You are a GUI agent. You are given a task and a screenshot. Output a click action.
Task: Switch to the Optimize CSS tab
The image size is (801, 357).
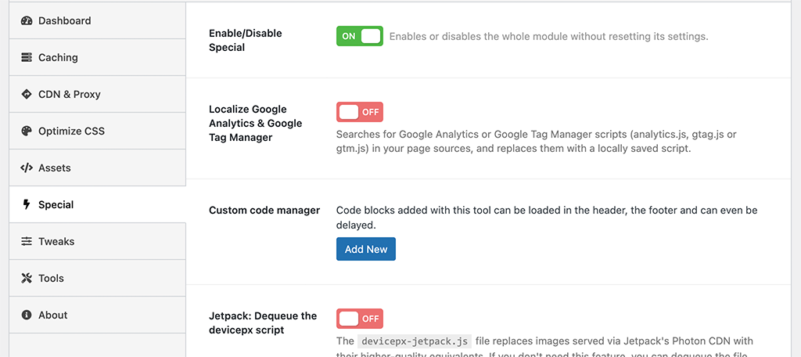point(71,132)
